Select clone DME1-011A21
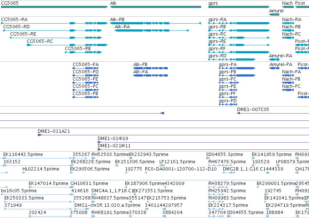This screenshot has height=218, width=309. [x=174, y=135]
